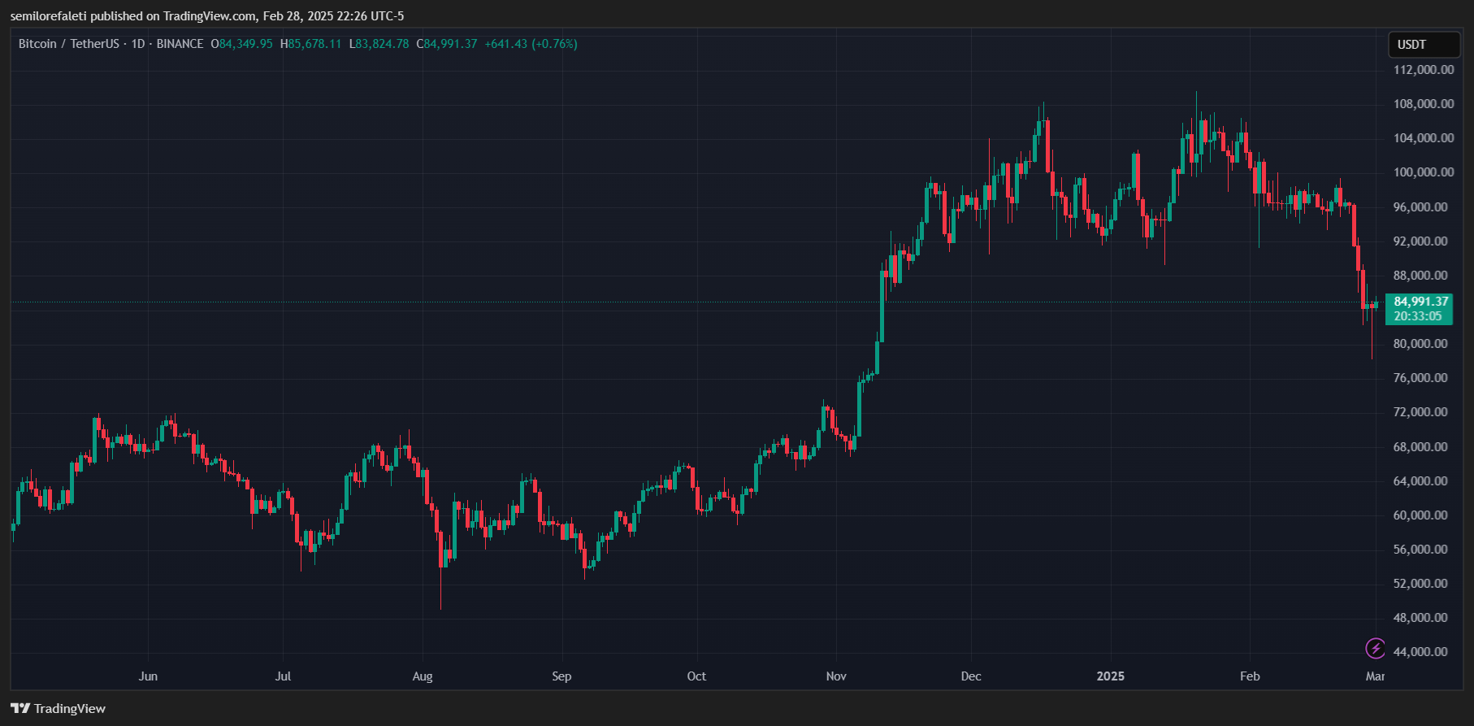Click the purple lightning bolt icon
This screenshot has width=1474, height=726.
(x=1375, y=648)
